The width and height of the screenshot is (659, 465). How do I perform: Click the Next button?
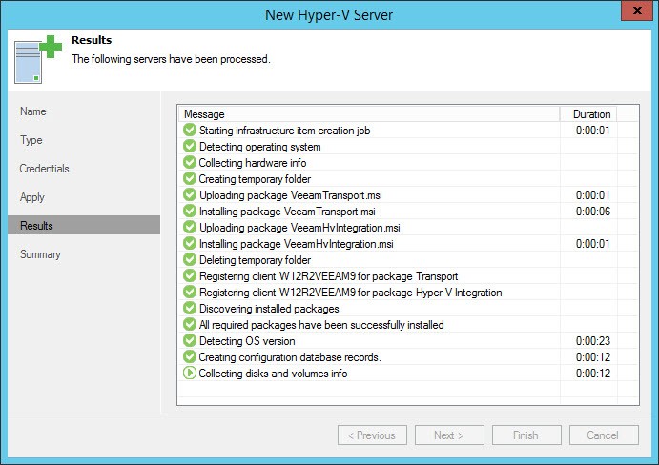(x=449, y=435)
